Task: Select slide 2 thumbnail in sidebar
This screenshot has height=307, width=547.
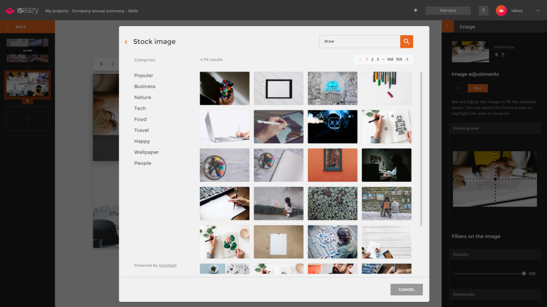Action: [27, 85]
